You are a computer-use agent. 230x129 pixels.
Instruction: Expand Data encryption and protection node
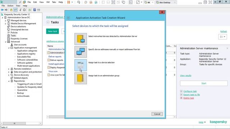click(x=9, y=72)
